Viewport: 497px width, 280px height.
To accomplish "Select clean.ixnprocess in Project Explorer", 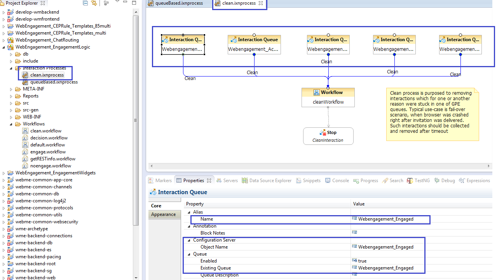I will click(x=47, y=75).
